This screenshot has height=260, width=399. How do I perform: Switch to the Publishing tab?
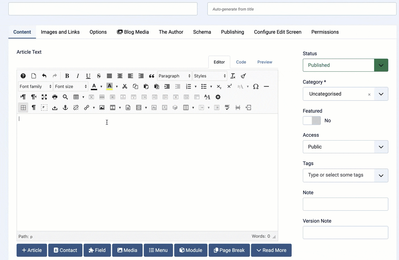pyautogui.click(x=232, y=32)
